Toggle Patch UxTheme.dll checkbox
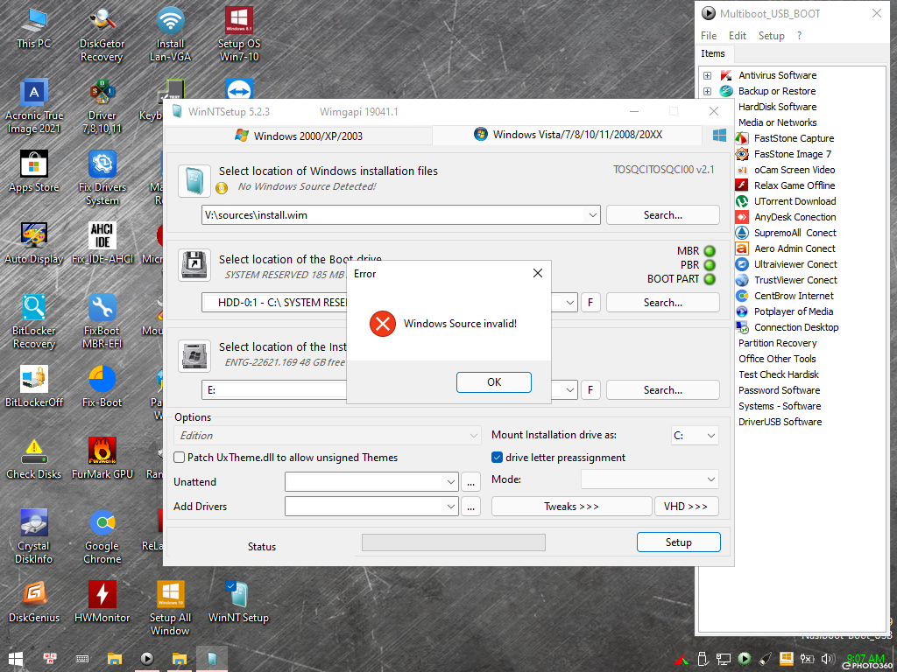 180,457
